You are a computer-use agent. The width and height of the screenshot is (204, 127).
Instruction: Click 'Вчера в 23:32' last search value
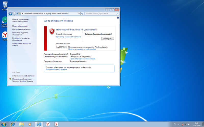(75, 54)
